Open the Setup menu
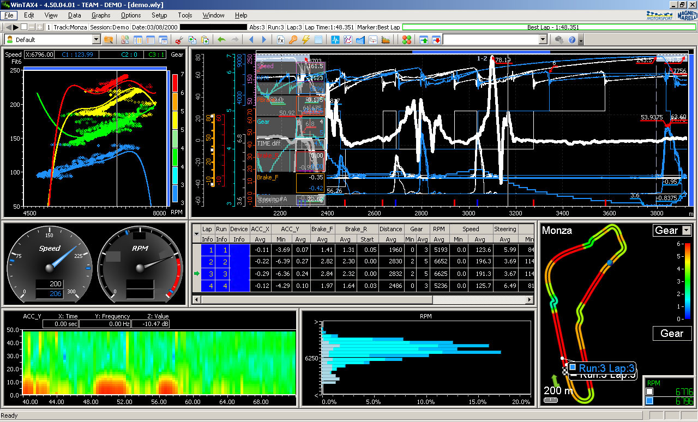The width and height of the screenshot is (698, 422). (x=159, y=15)
